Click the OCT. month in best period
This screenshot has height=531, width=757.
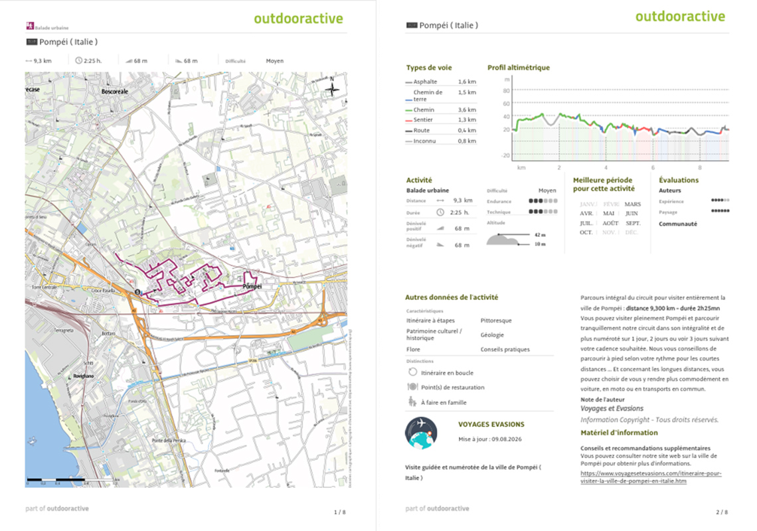pyautogui.click(x=586, y=232)
